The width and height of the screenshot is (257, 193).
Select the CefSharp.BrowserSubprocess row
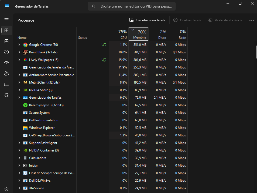point(101,135)
